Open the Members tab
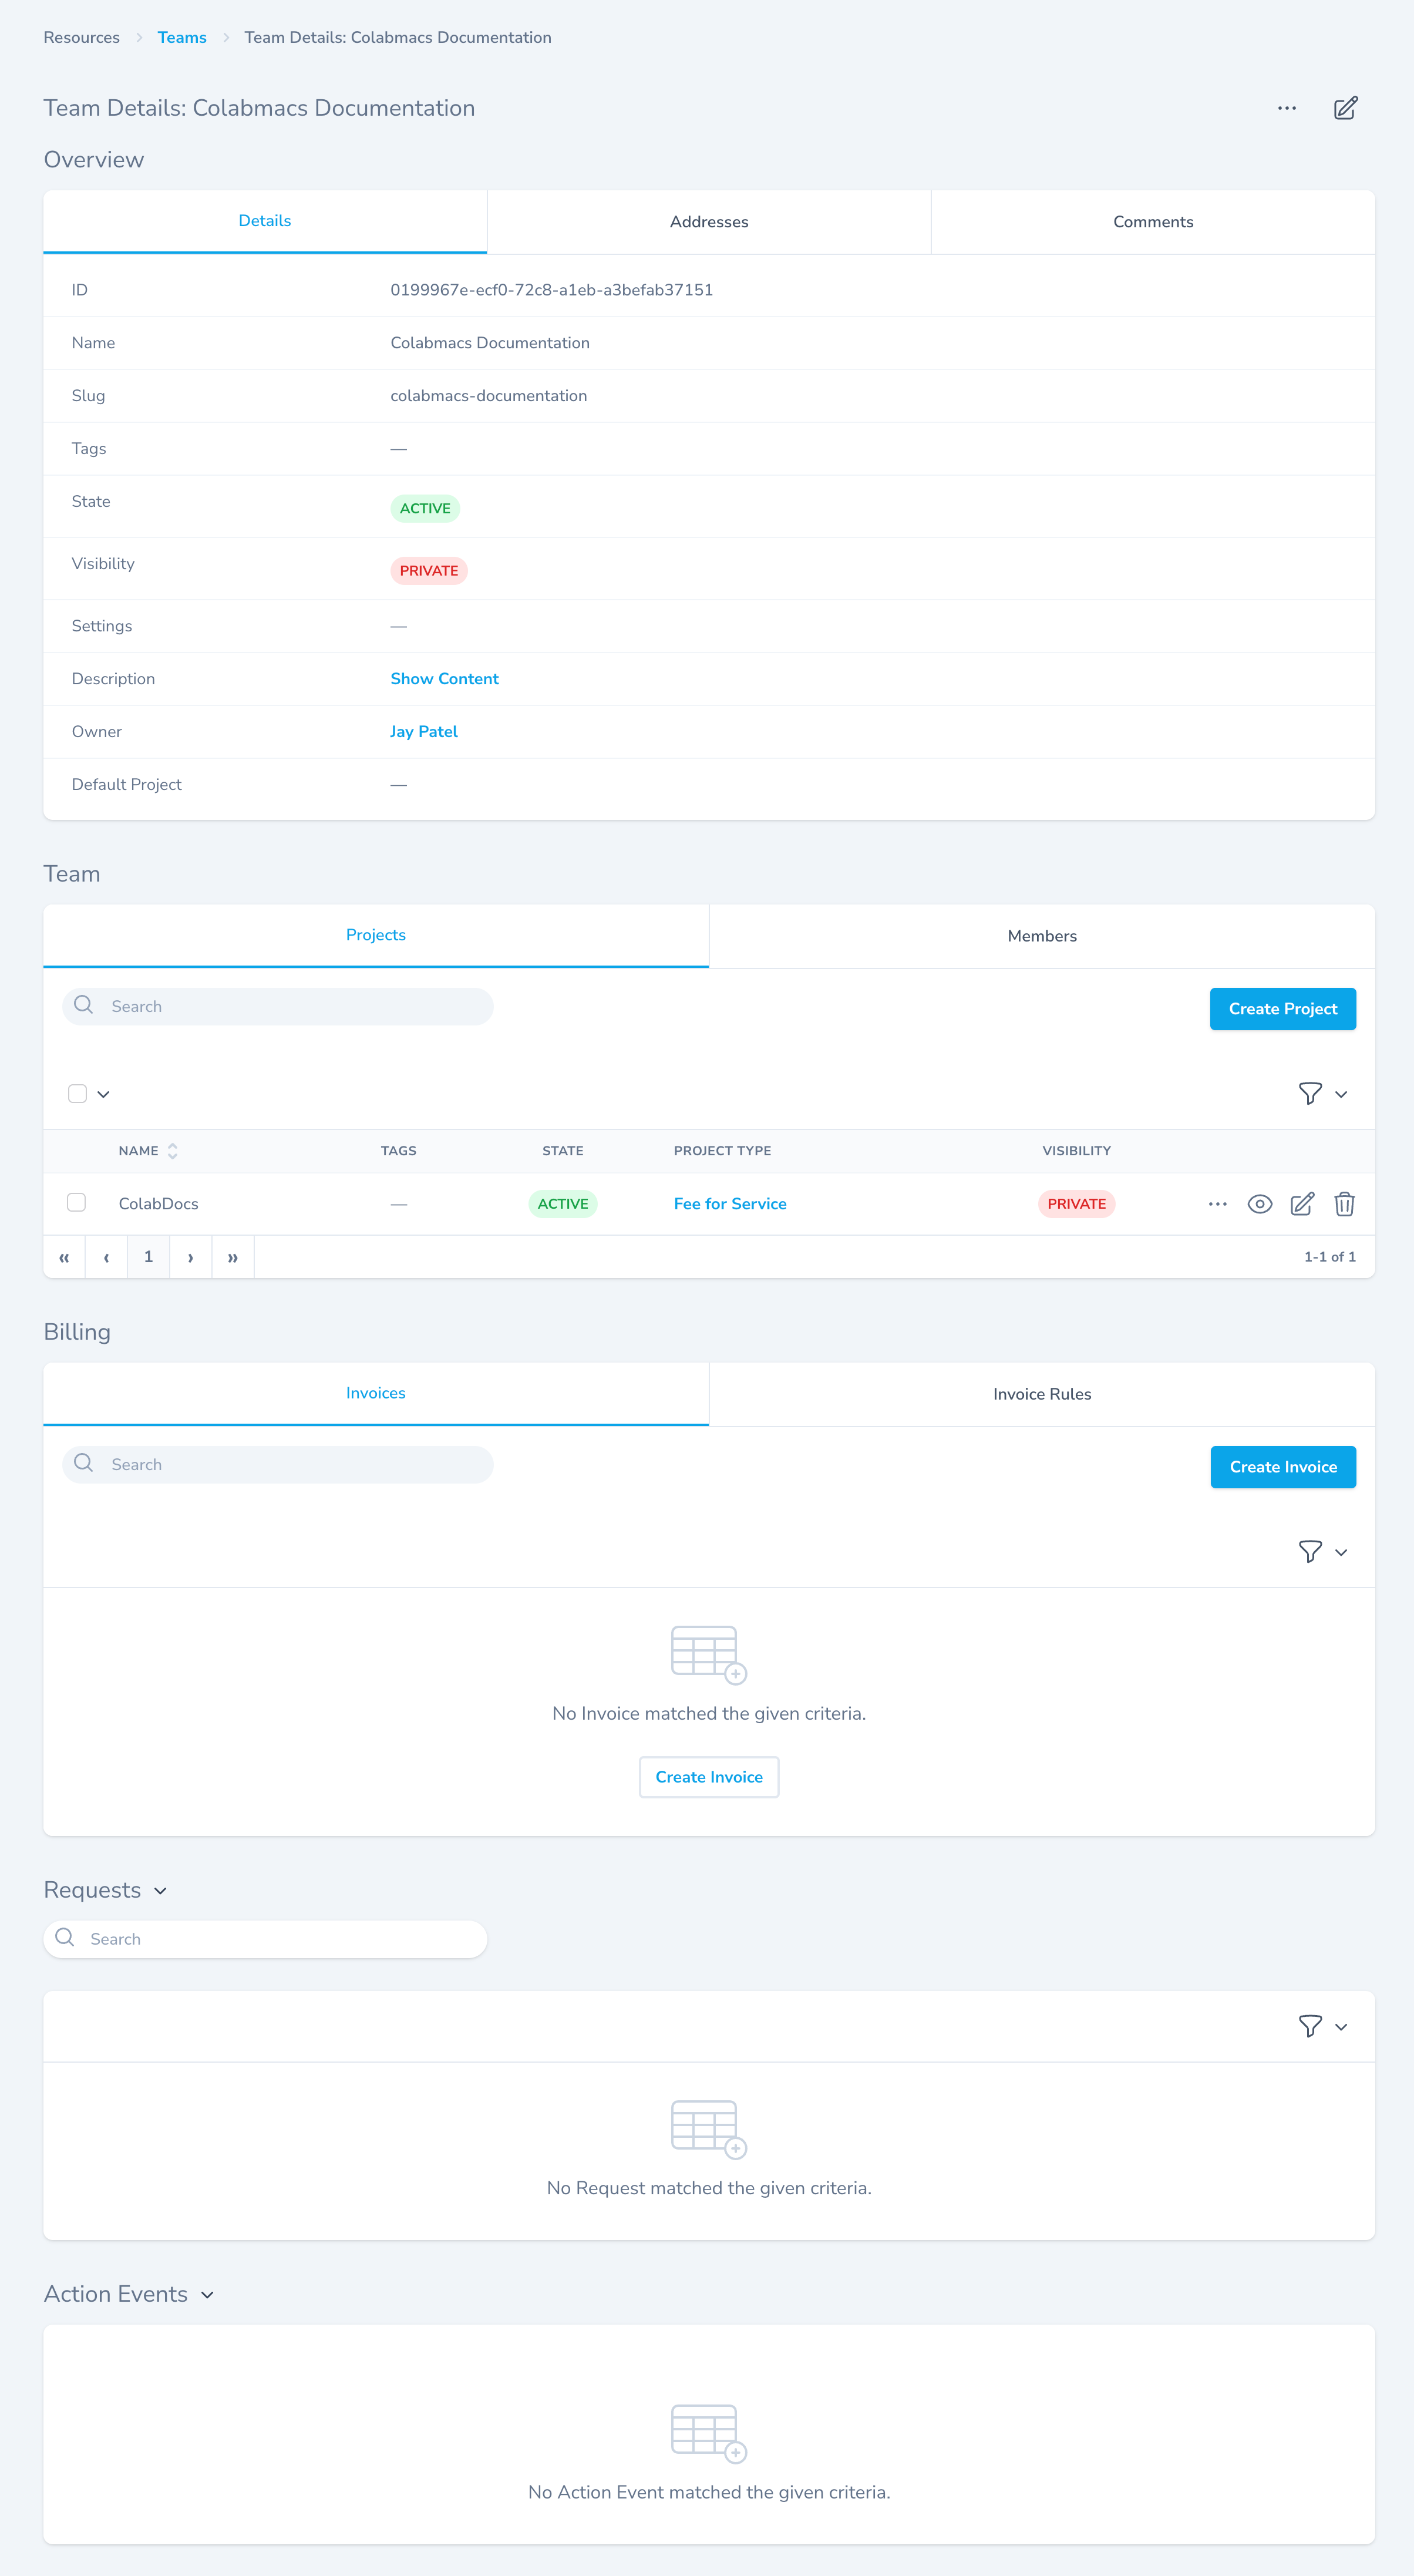The width and height of the screenshot is (1414, 2576). pyautogui.click(x=1041, y=936)
